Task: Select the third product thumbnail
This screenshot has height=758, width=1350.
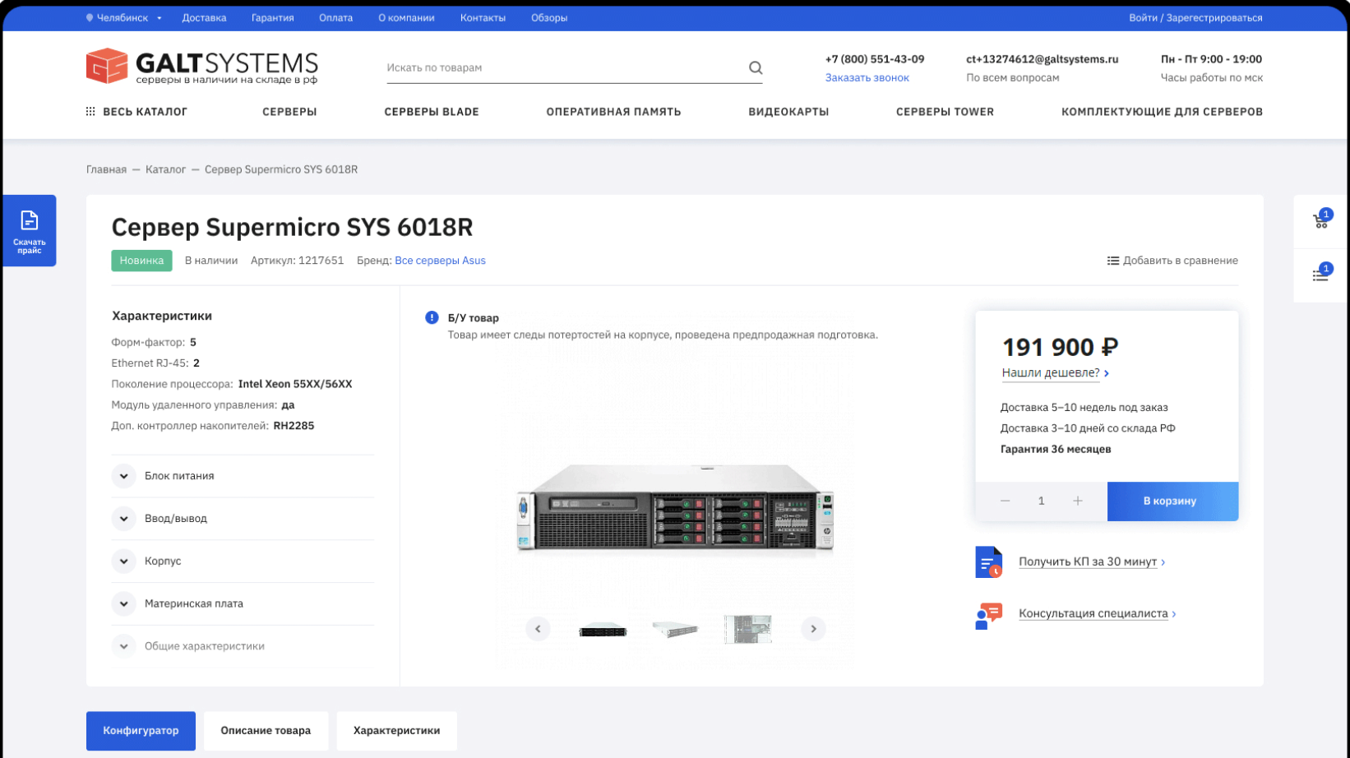Action: (x=747, y=629)
